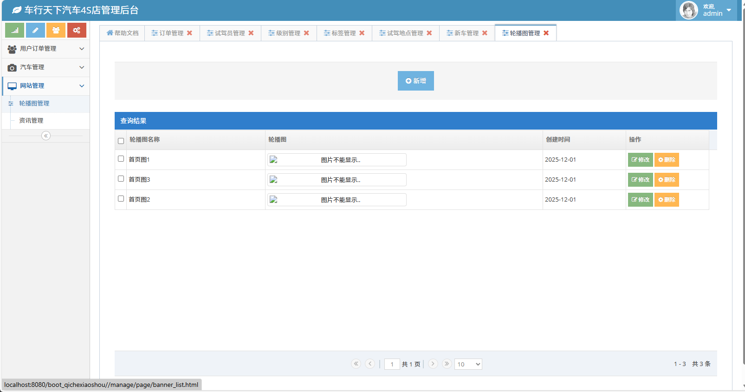Image resolution: width=745 pixels, height=392 pixels.
Task: Open the page size dropdown showing 10
Action: (468, 364)
